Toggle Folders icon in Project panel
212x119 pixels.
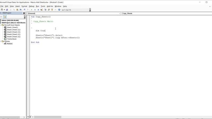click(x=5, y=17)
